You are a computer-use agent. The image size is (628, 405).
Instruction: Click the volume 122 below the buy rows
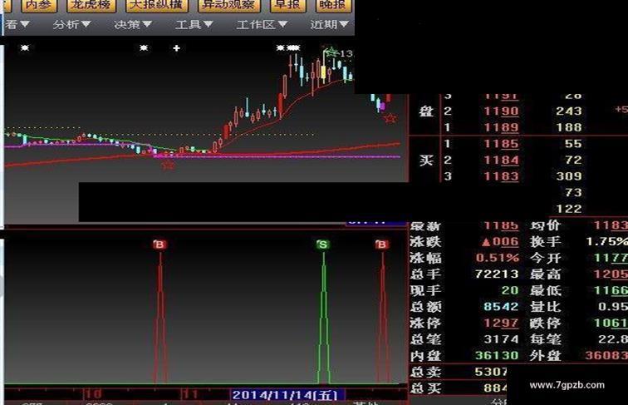pos(569,209)
